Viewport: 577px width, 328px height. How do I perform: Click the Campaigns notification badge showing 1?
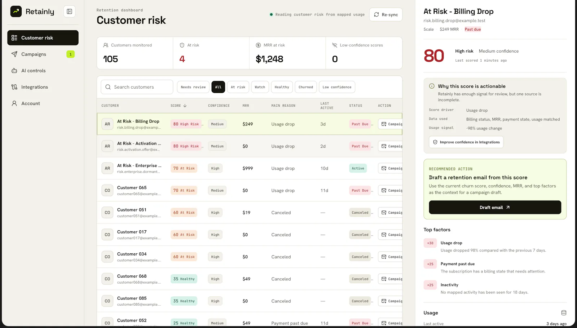(71, 54)
